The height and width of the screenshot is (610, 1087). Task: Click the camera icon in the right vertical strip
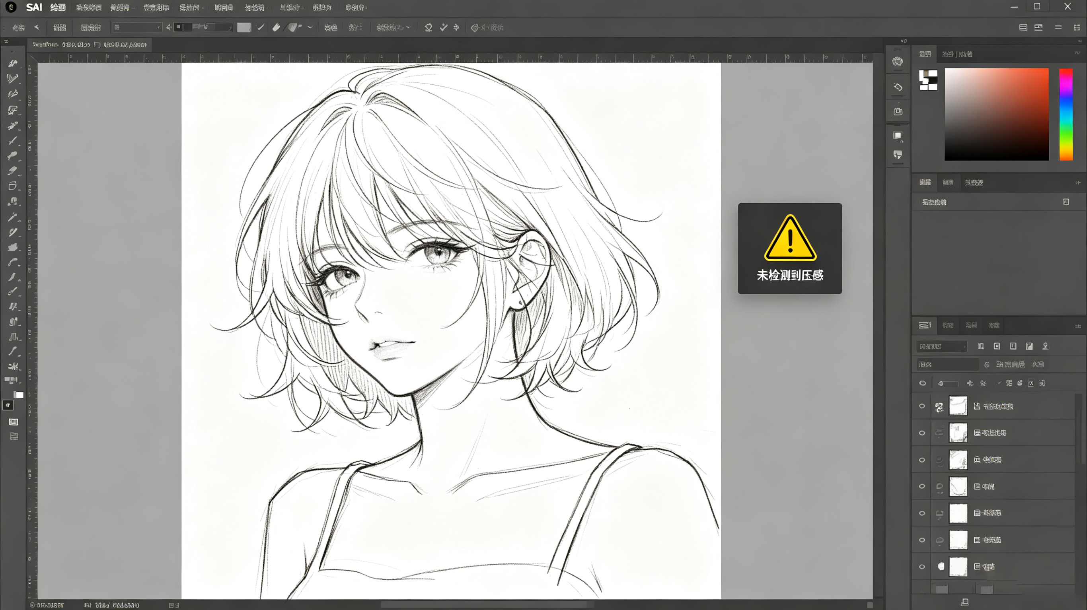898,111
